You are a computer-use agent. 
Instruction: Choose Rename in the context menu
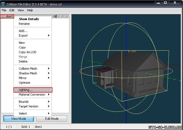pyautogui.click(x=33, y=24)
